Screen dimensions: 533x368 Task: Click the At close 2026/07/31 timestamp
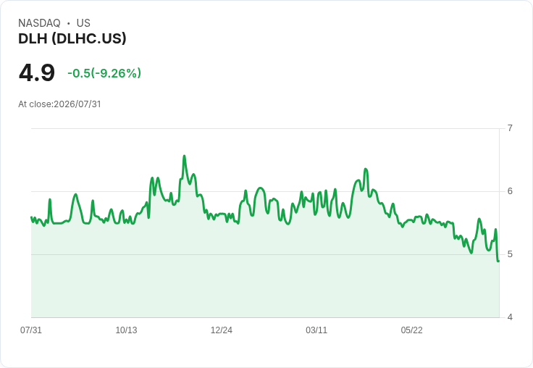tap(59, 104)
